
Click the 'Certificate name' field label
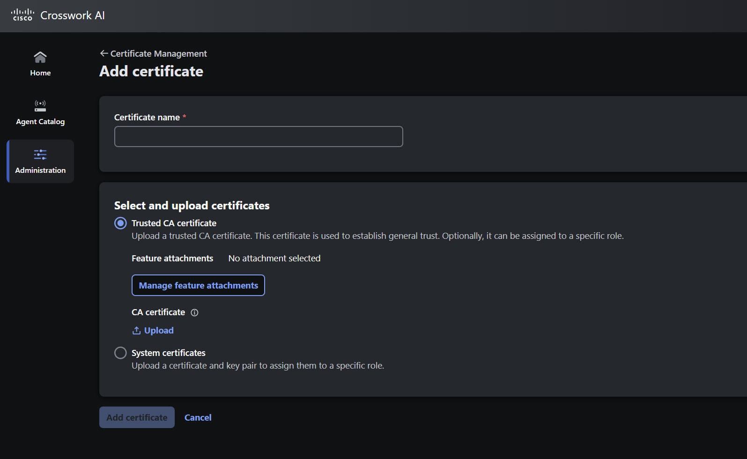pos(147,118)
